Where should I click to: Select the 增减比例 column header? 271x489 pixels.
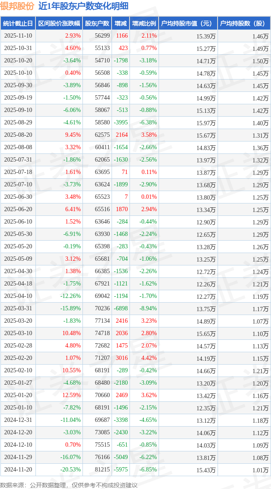click(x=144, y=24)
